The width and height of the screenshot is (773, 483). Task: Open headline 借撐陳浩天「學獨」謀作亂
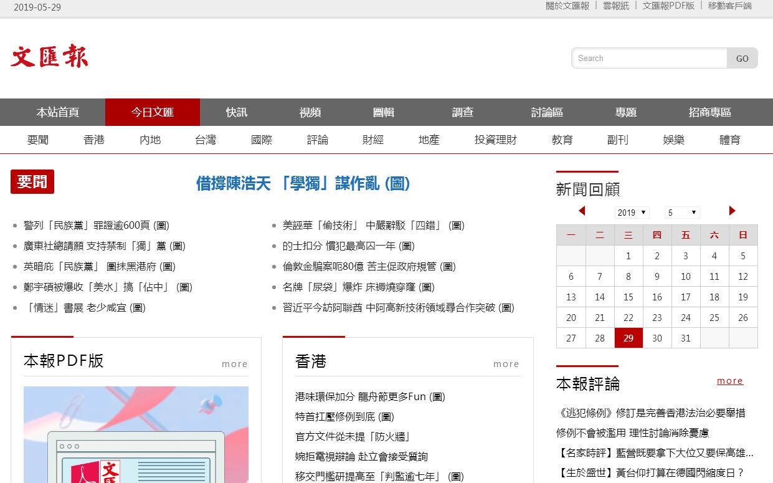tap(303, 183)
